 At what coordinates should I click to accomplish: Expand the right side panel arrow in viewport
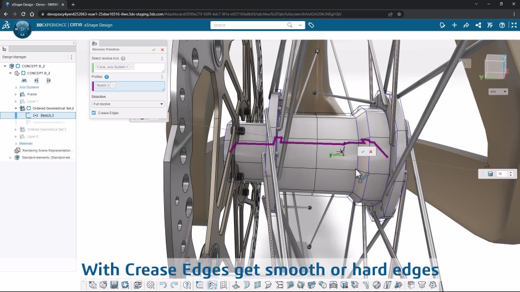pos(465,64)
